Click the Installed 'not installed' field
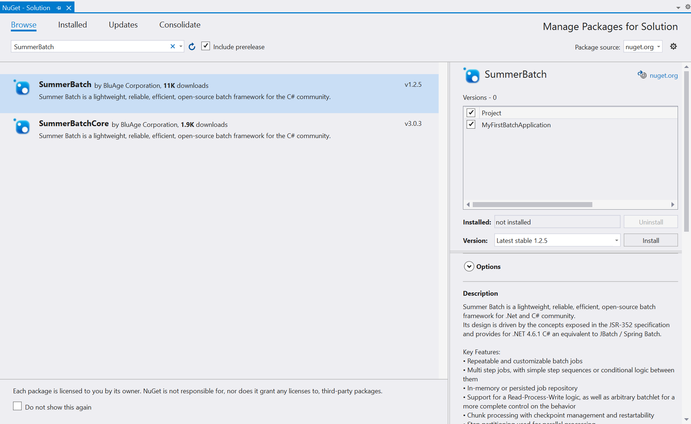 [x=557, y=222]
